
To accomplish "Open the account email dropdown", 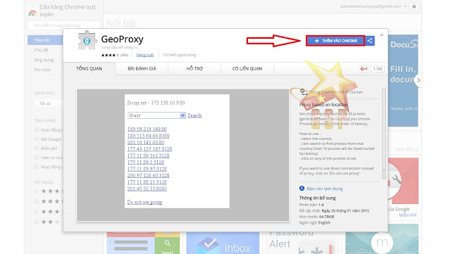I will (x=373, y=6).
